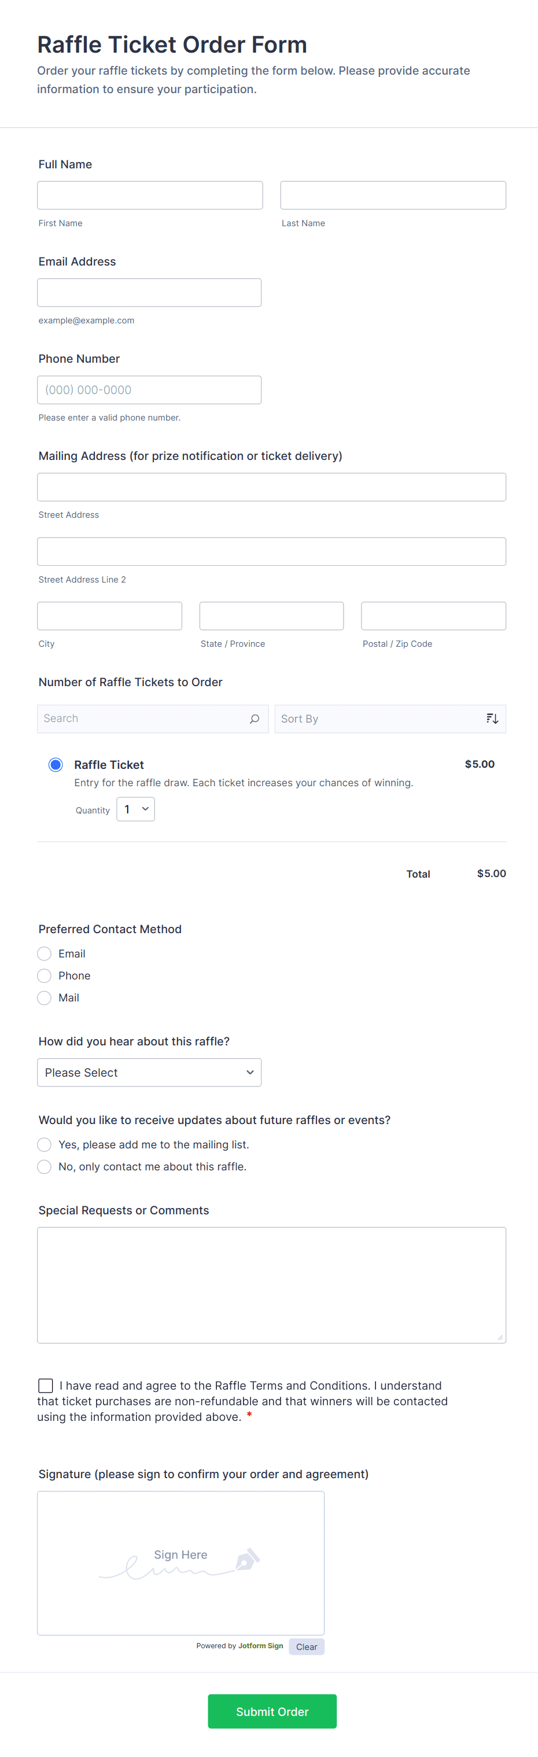Select No, only contact about this raffle
The height and width of the screenshot is (1757, 538).
click(x=45, y=1166)
